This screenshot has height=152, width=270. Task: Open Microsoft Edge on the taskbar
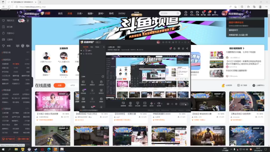[49, 149]
